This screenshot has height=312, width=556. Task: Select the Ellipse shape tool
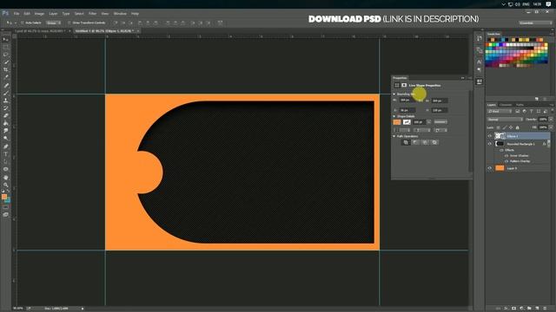[6, 169]
